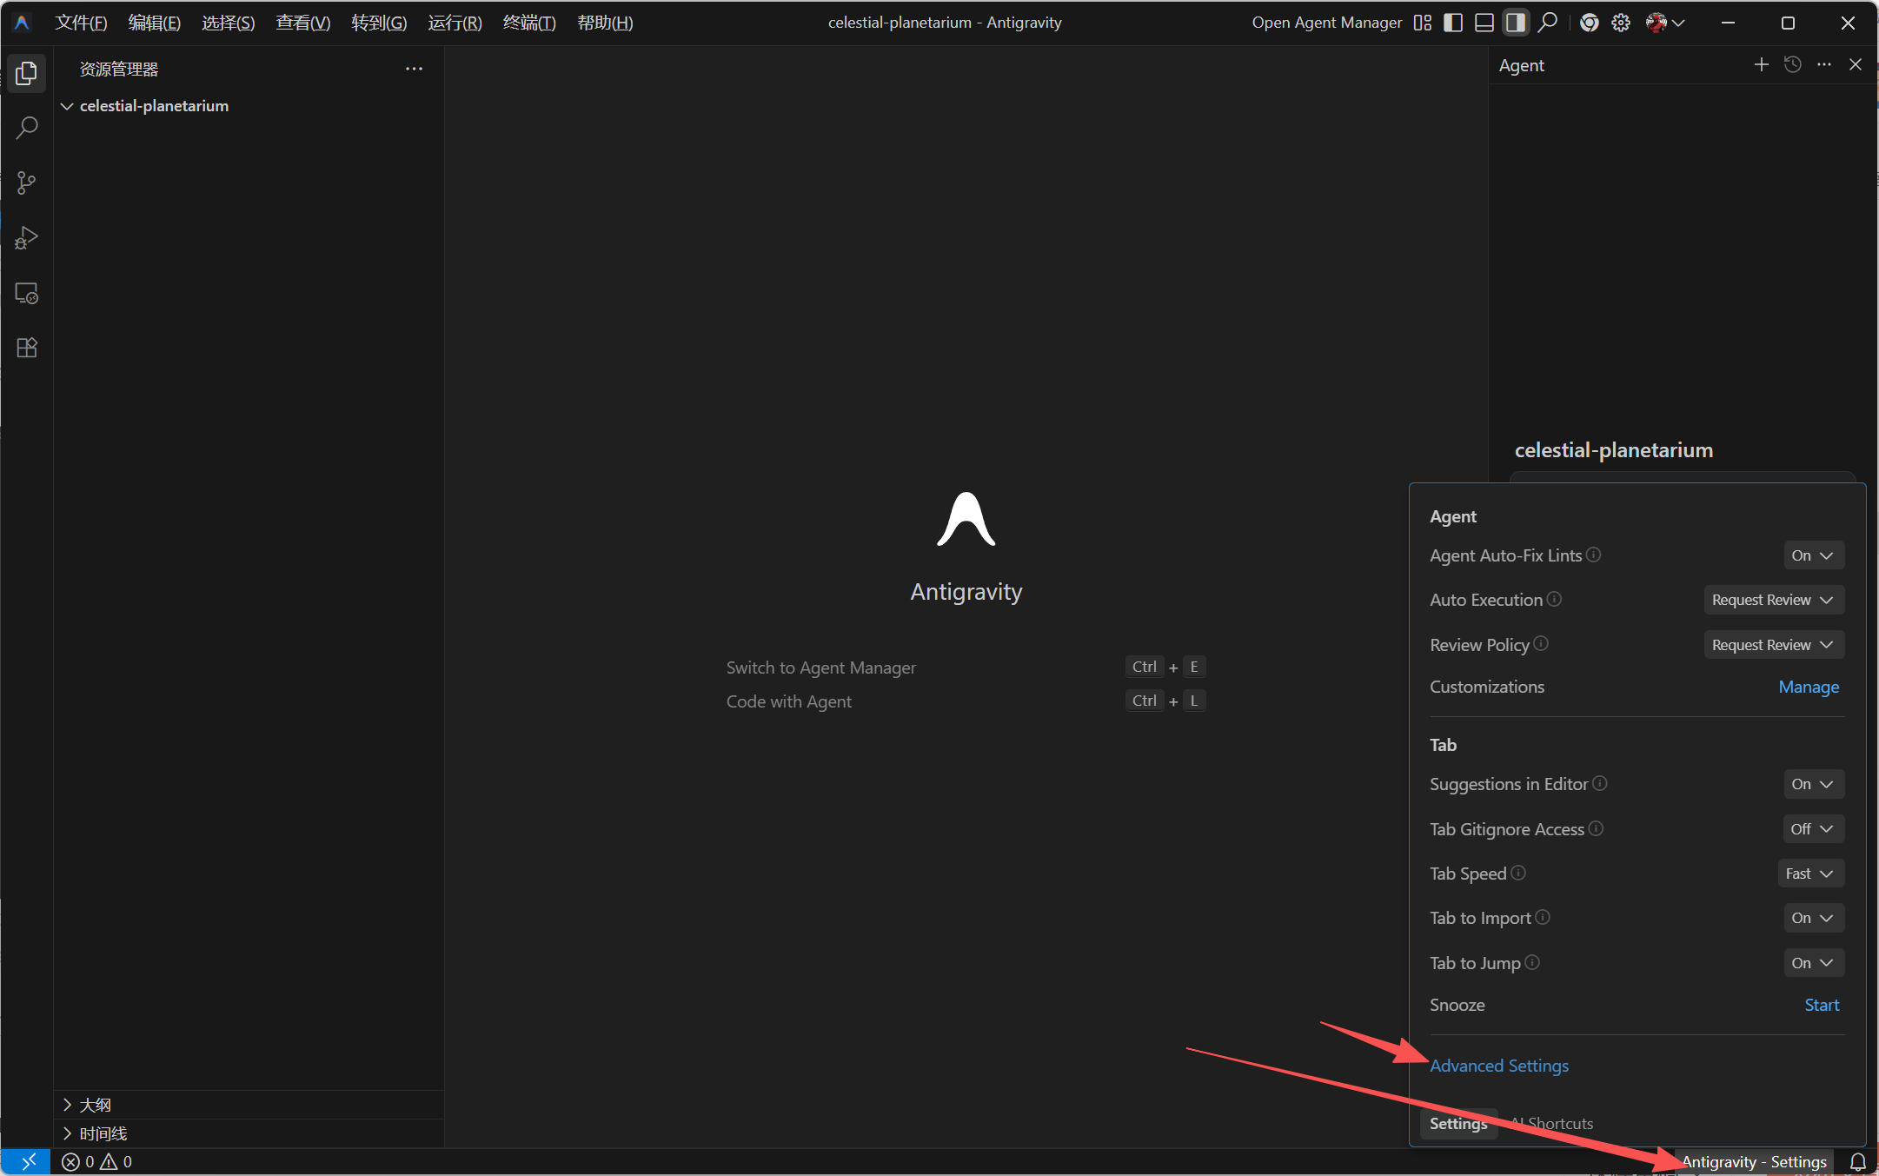The height and width of the screenshot is (1176, 1879).
Task: Open the Search view in the activity bar
Action: 26,129
